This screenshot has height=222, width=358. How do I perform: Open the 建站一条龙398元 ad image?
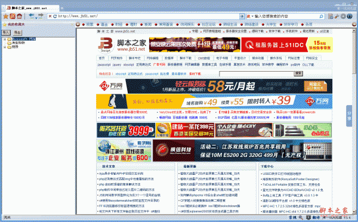click(x=185, y=130)
